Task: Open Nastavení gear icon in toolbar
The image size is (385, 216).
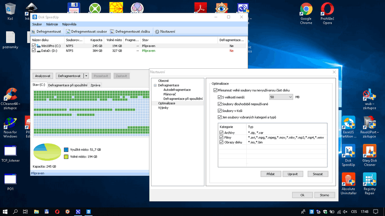Action: click(x=157, y=32)
